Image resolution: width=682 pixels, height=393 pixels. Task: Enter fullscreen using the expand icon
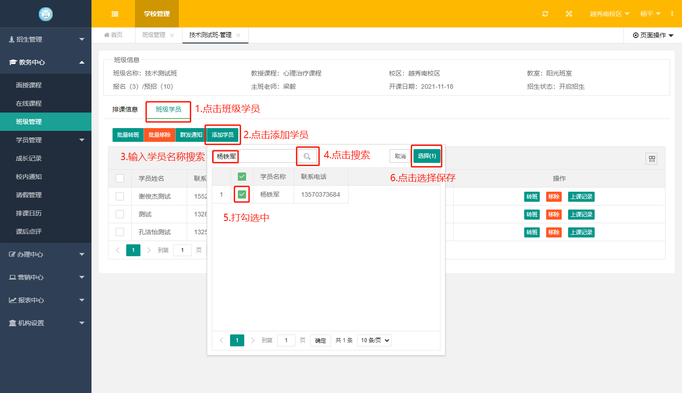[x=569, y=14]
